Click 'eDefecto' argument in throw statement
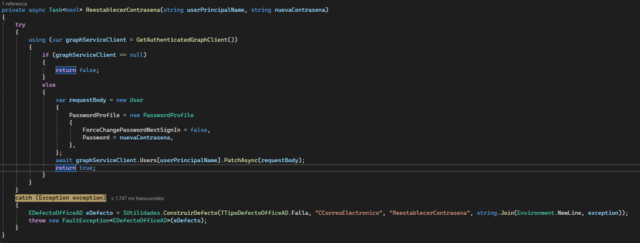The height and width of the screenshot is (243, 640). point(187,221)
